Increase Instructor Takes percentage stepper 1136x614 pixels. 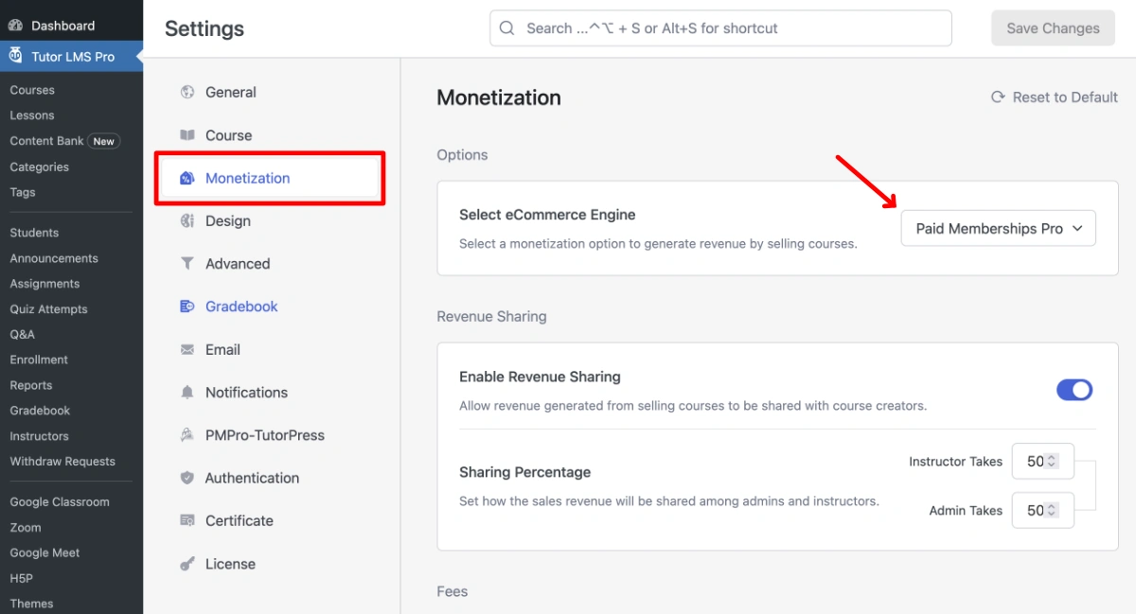[x=1061, y=457]
